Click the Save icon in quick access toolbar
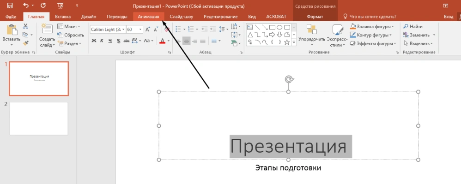461x184 pixels. tap(10, 6)
